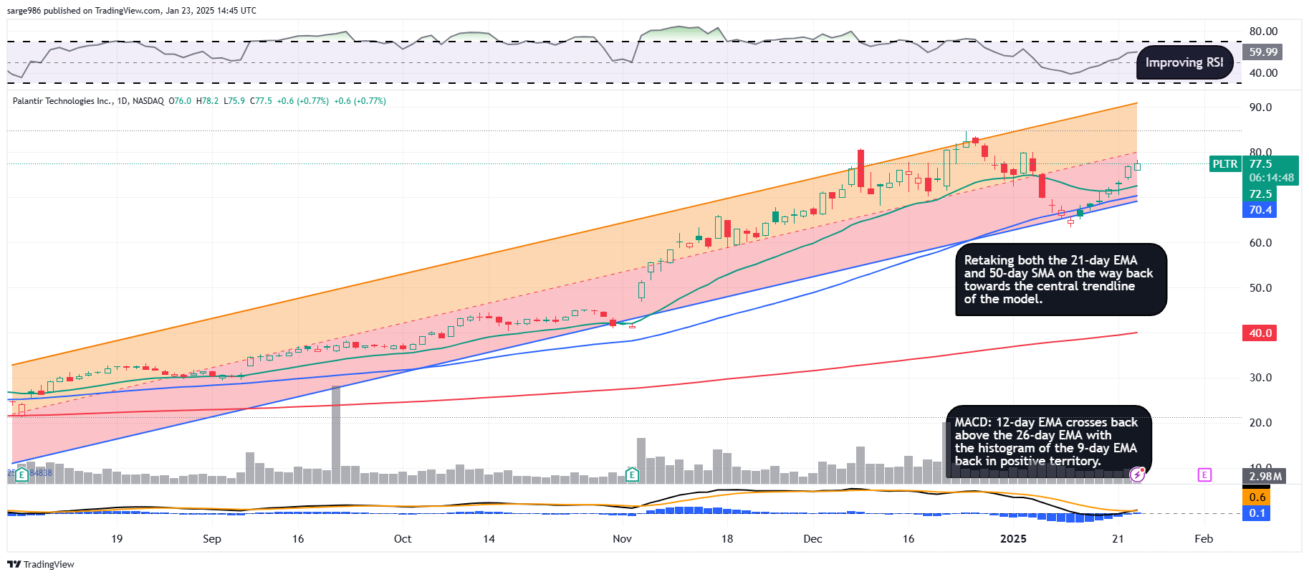Click the 'Oct' label on the time axis
This screenshot has height=577, width=1309.
403,539
